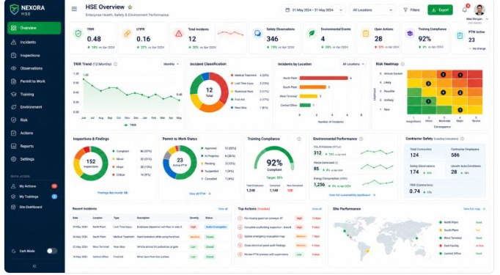Open the notifications bell
This screenshot has height=275, width=500.
click(x=465, y=10)
